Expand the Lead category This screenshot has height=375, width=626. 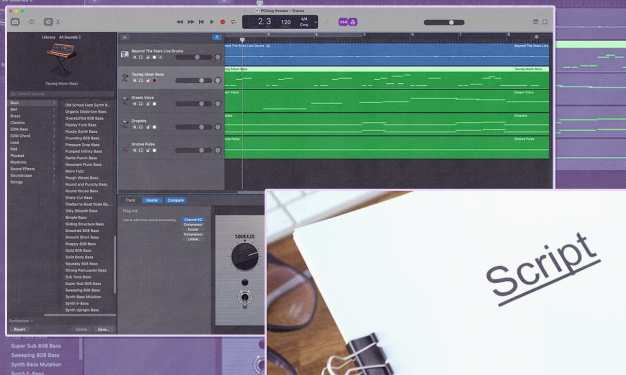click(x=33, y=142)
